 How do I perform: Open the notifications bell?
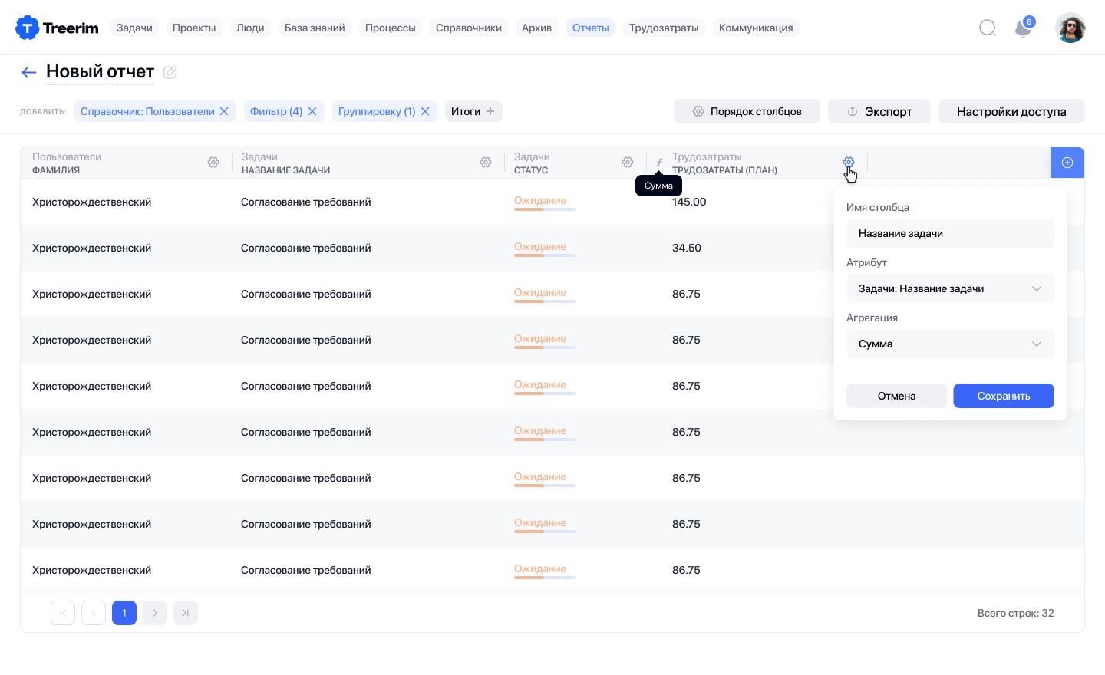1022,28
